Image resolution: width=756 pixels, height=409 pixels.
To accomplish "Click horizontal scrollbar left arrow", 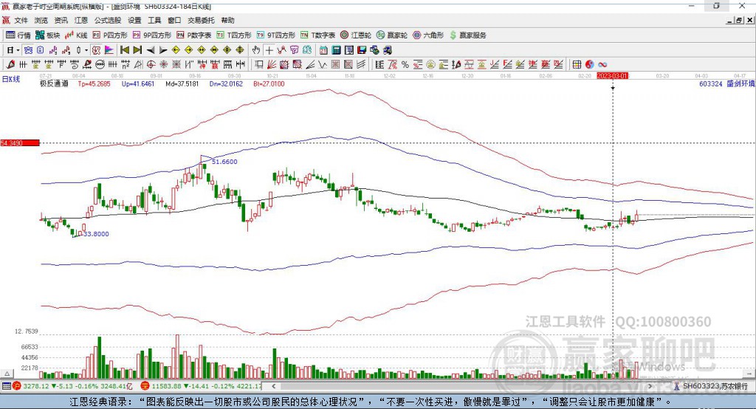I will (x=274, y=386).
